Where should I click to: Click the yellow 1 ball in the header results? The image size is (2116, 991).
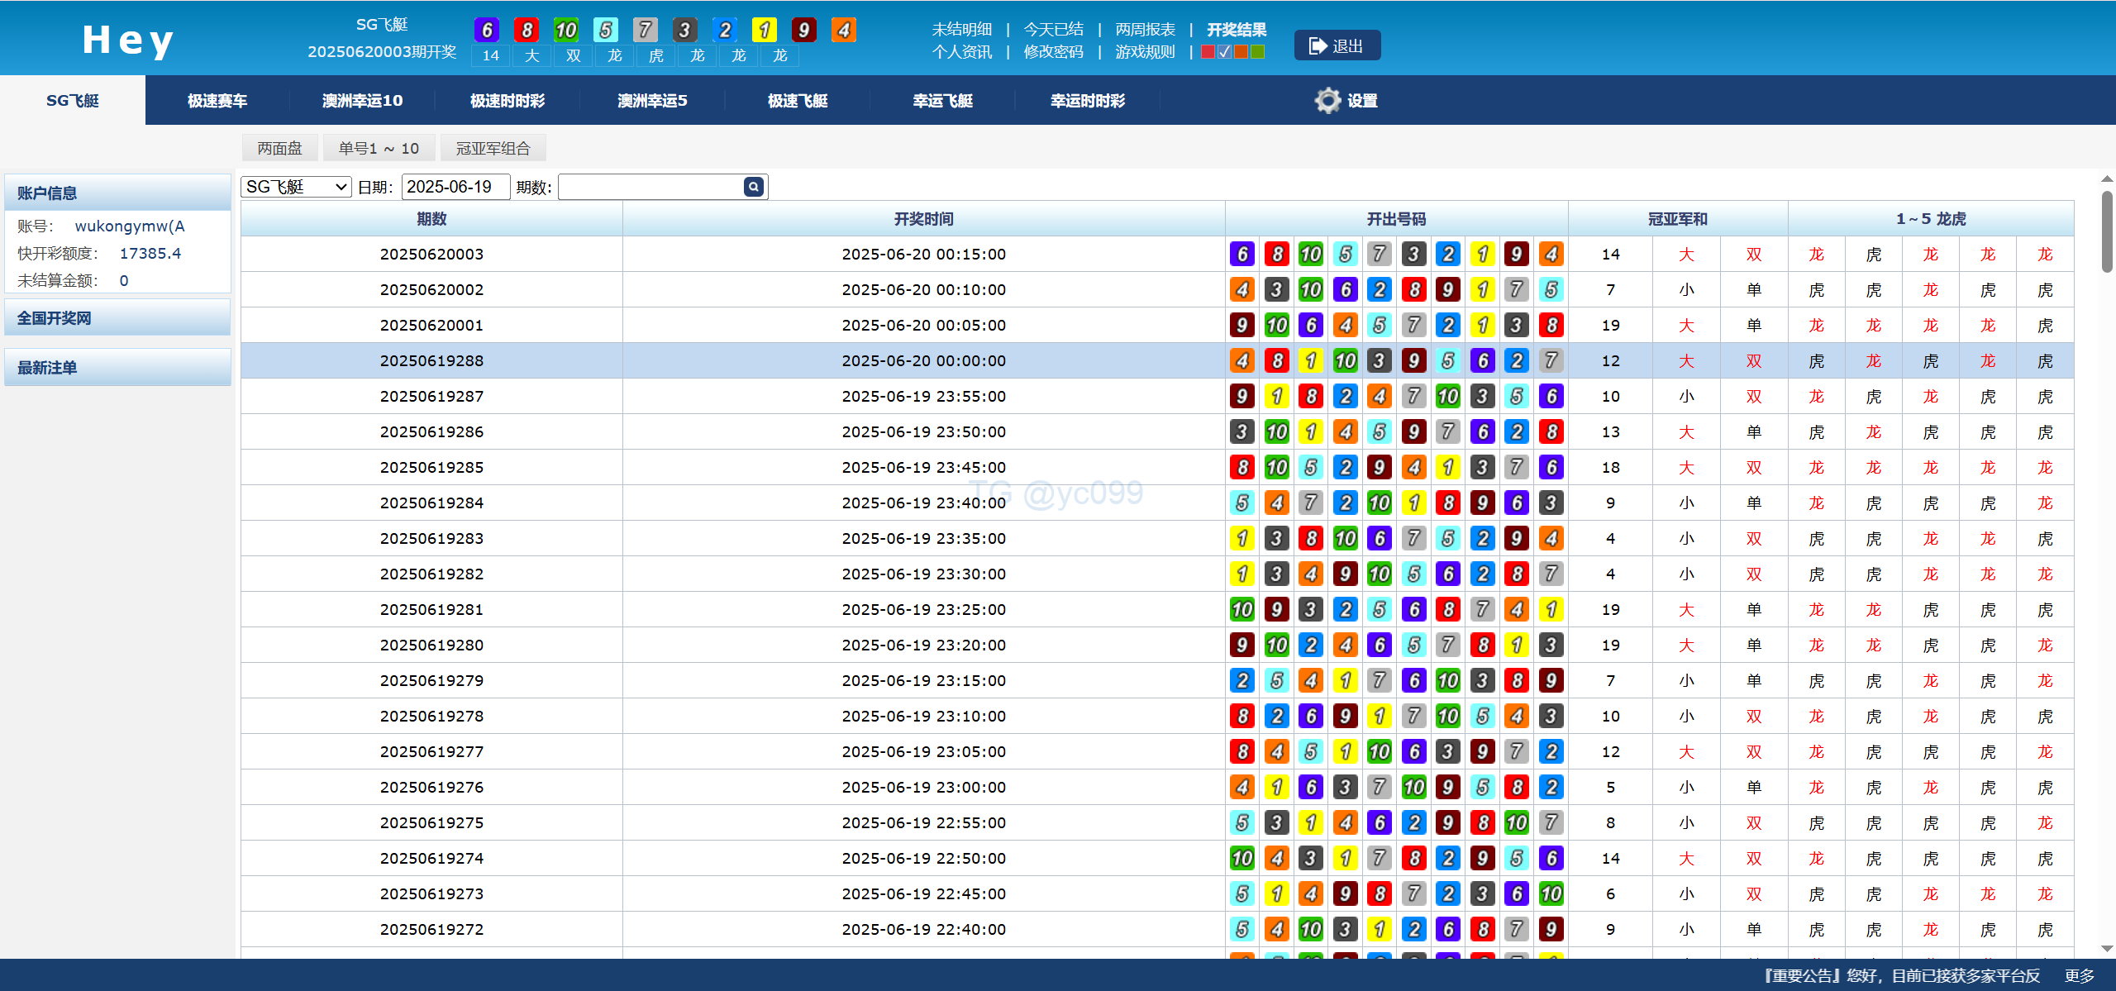pos(764,31)
